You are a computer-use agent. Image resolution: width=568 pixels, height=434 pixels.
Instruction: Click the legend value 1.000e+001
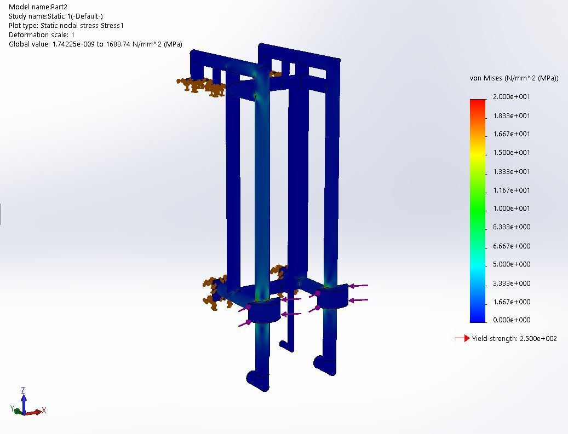point(512,209)
